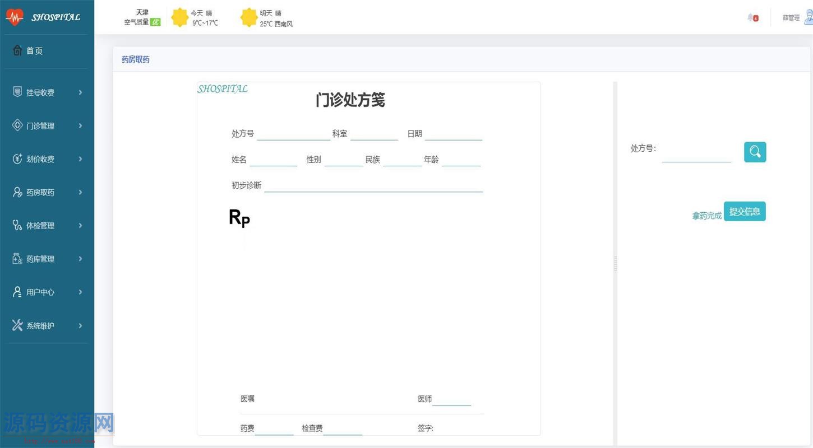This screenshot has width=813, height=448.
Task: Click the SHOSPITAL heart logo icon
Action: click(15, 17)
